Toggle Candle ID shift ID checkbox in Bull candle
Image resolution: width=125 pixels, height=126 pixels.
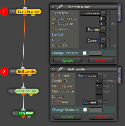[105, 81]
